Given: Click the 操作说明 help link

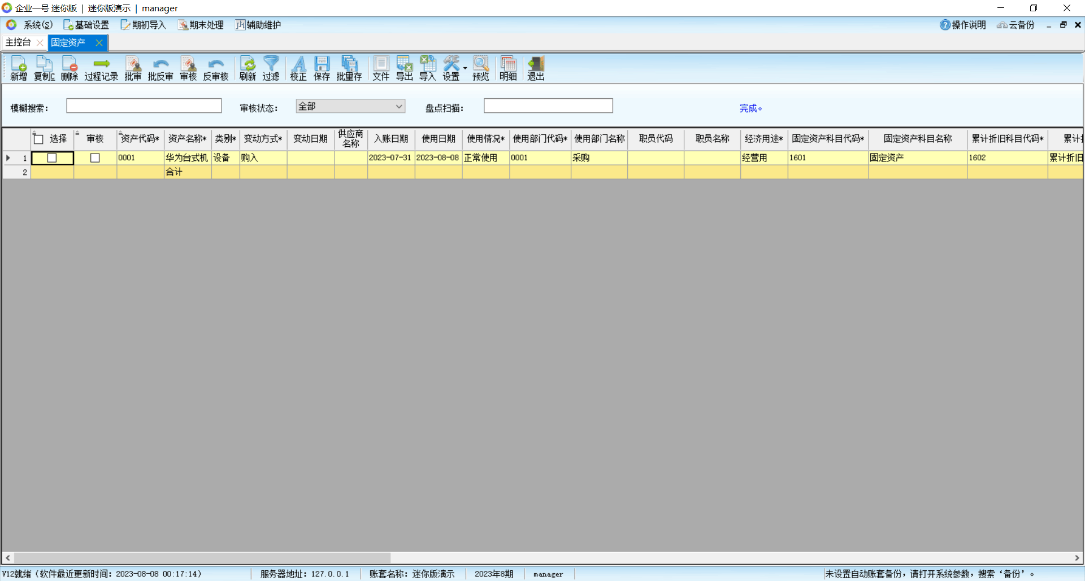Looking at the screenshot, I should (x=963, y=25).
